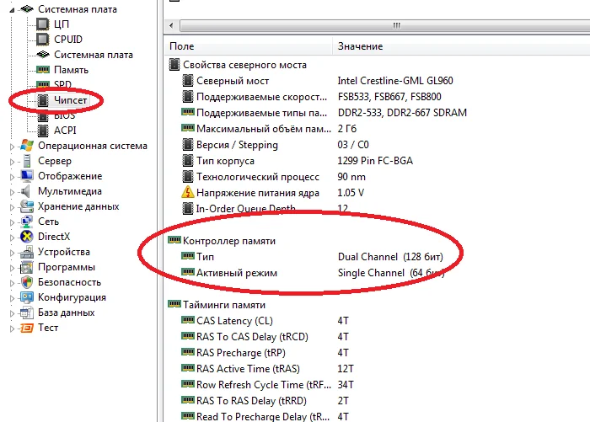Click the DDR2-533, DDR2-667 SDRAM value
This screenshot has height=422, width=590.
pos(402,113)
